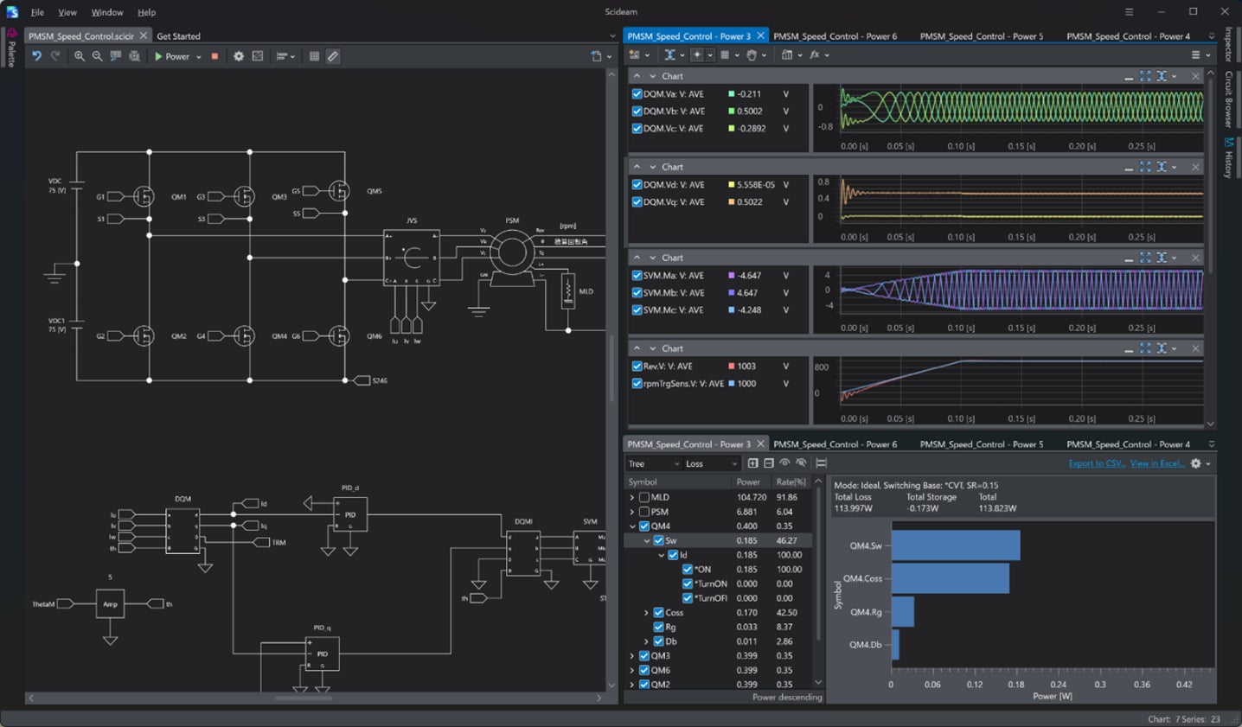The height and width of the screenshot is (727, 1242).
Task: Click the zoom in magnifier icon
Action: click(x=80, y=56)
